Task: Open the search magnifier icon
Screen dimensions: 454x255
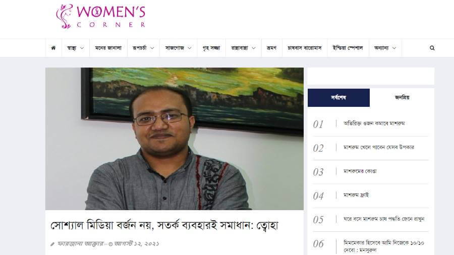Action: 432,48
